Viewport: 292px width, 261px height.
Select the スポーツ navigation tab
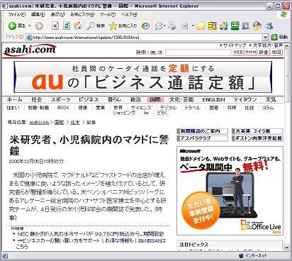(61, 99)
